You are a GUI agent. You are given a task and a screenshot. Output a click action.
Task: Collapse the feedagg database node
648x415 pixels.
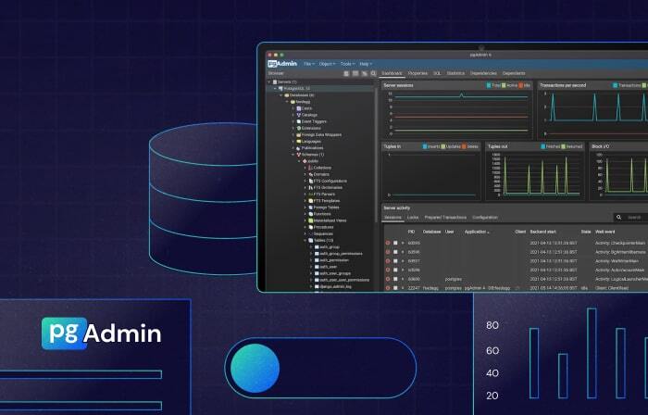click(287, 102)
